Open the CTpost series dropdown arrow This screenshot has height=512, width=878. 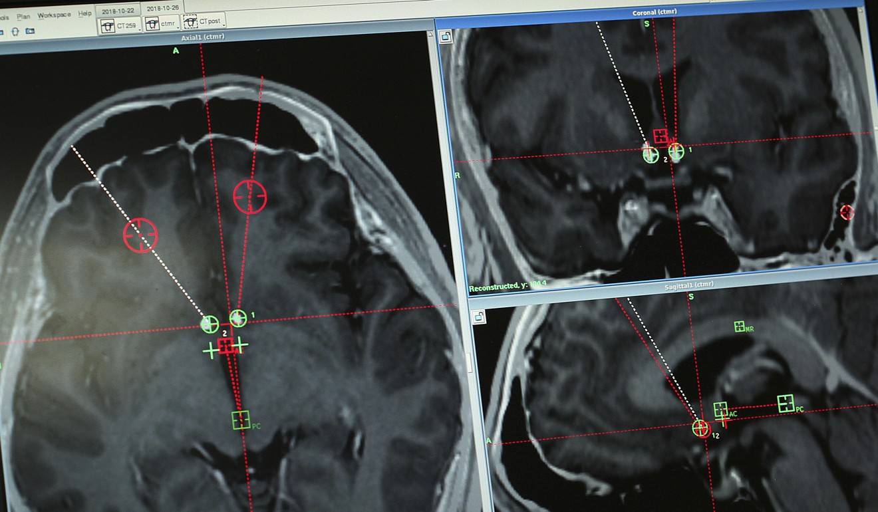[225, 24]
